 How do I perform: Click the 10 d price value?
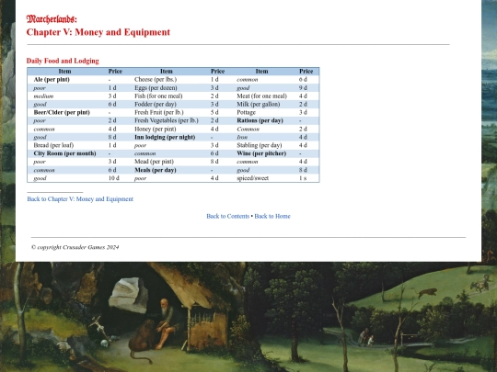coord(114,178)
